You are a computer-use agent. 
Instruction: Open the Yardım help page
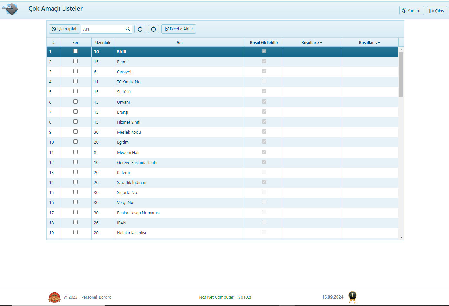412,11
